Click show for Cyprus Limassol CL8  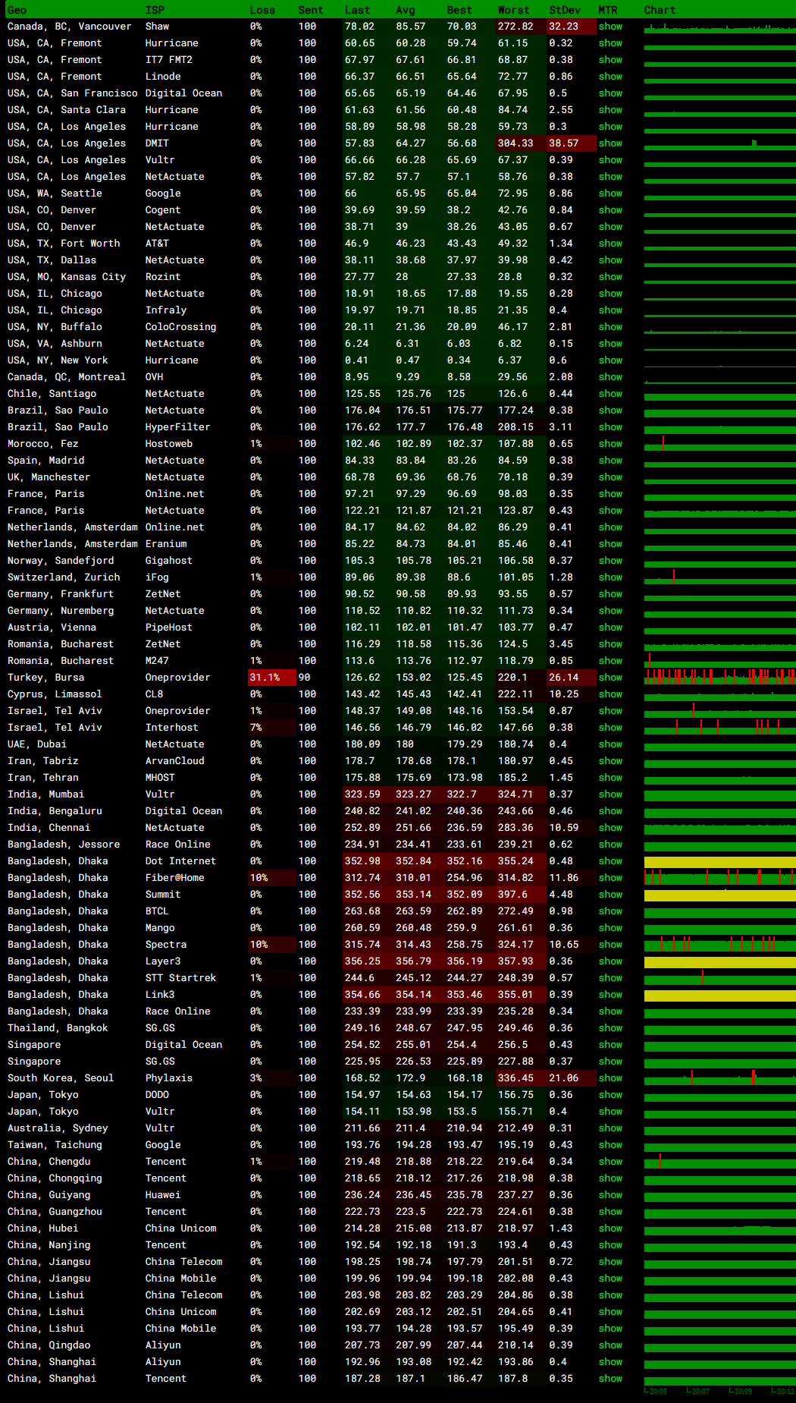coord(610,694)
